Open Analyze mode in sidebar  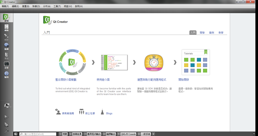(6, 65)
